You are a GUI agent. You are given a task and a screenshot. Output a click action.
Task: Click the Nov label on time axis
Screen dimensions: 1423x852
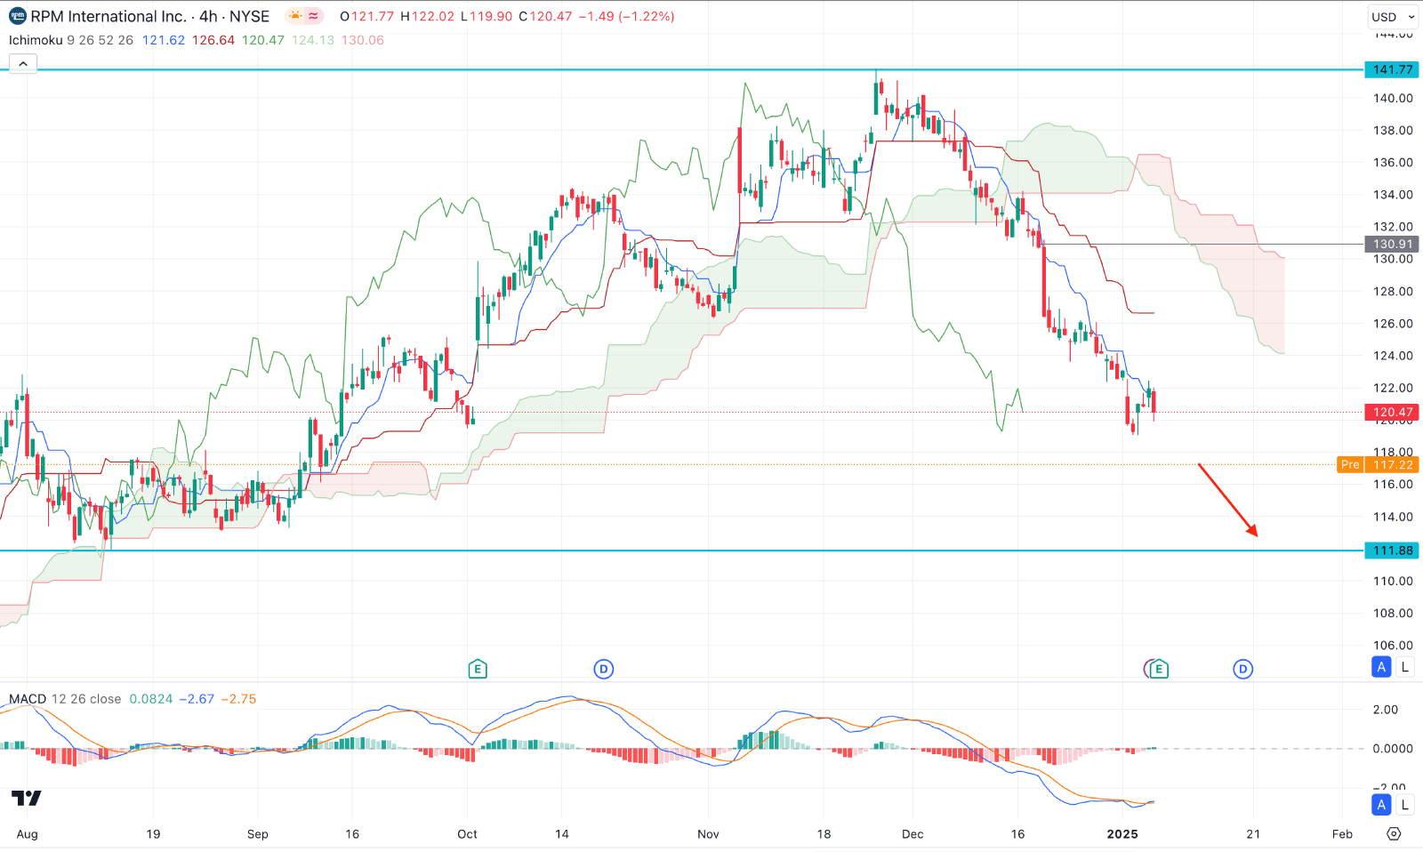coord(708,834)
